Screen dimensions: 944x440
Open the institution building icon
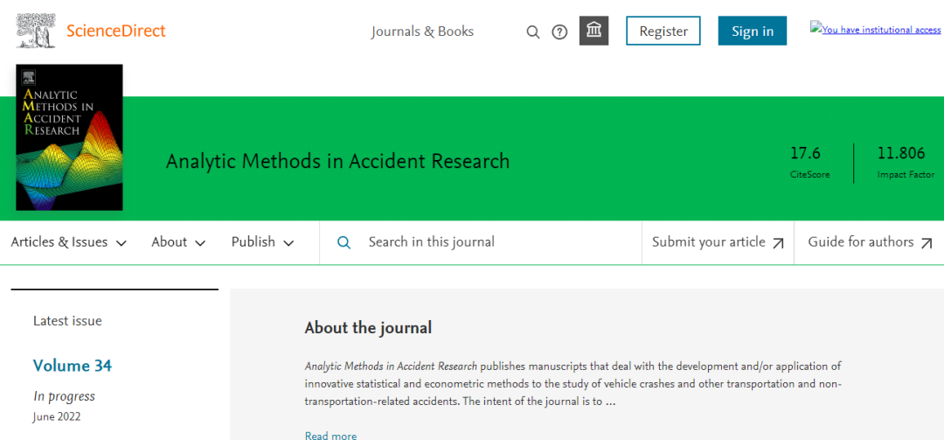pos(593,31)
